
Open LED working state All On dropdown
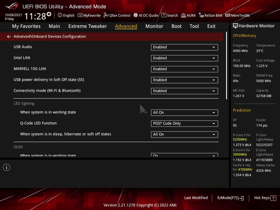click(185, 112)
